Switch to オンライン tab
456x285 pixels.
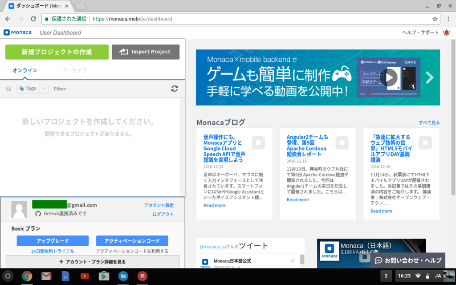click(x=25, y=70)
